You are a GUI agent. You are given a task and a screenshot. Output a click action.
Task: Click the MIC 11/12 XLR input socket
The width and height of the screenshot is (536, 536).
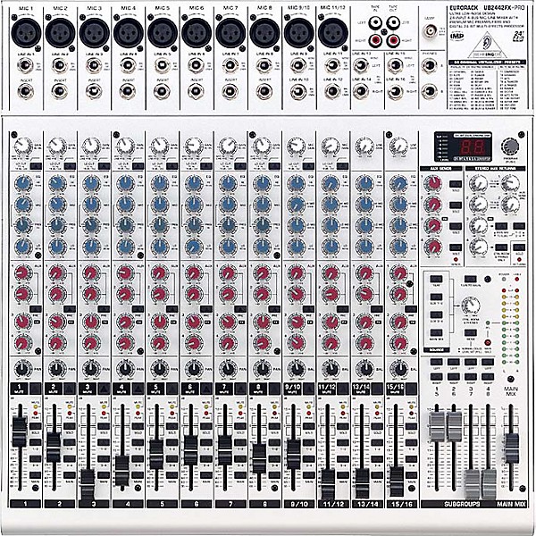[x=333, y=33]
